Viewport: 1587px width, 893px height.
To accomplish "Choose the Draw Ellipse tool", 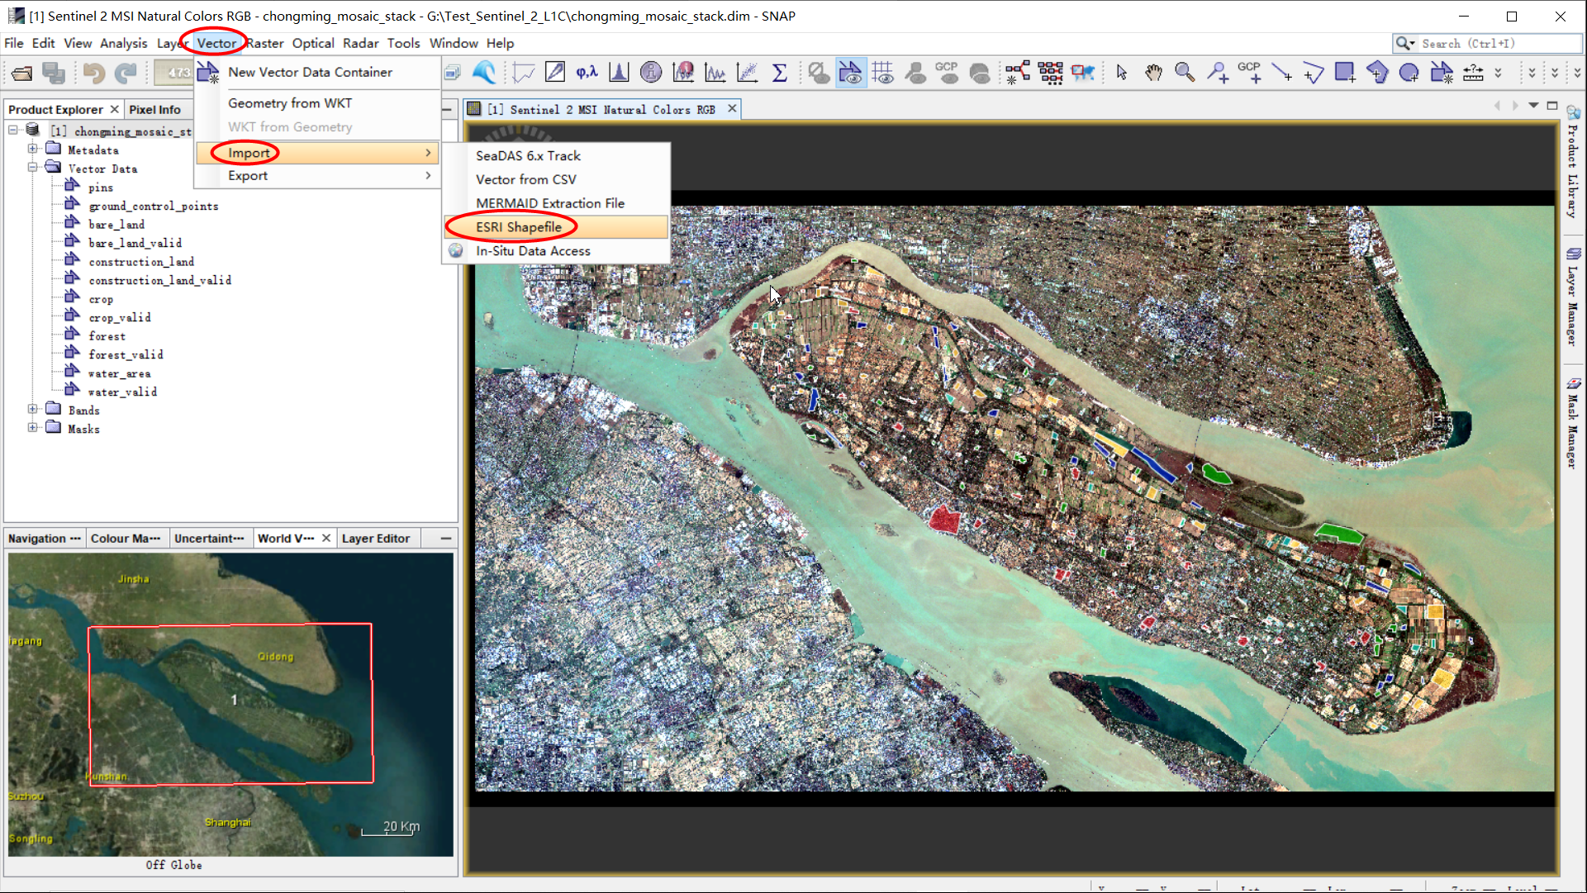I will click(x=1409, y=73).
